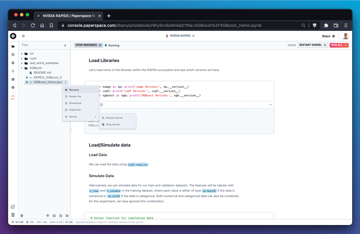The image size is (360, 234).
Task: Click the orange Jupyter icon in sidebar
Action: click(x=13, y=98)
